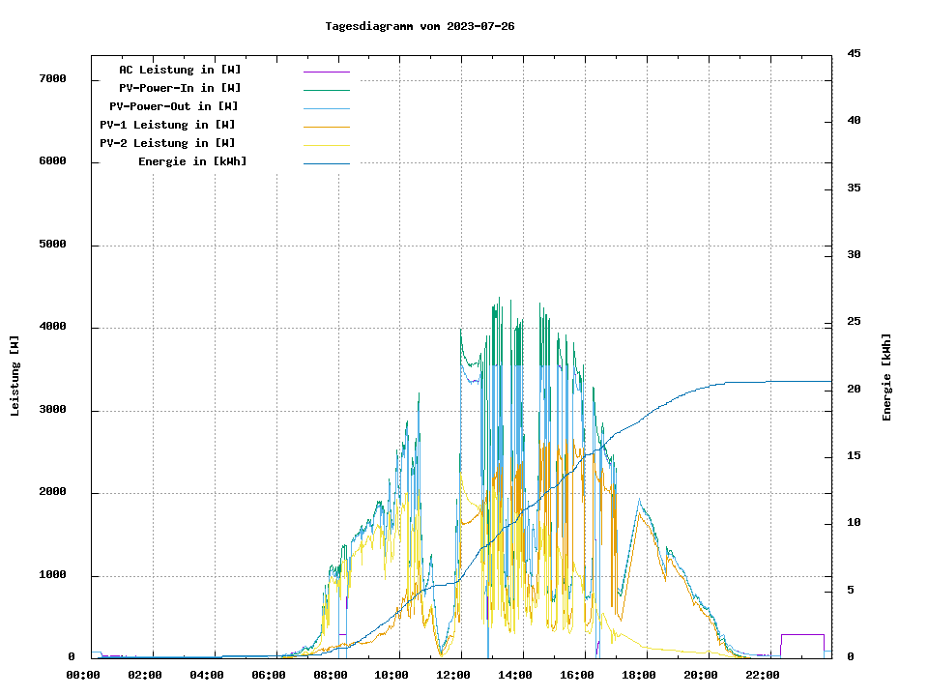Image resolution: width=928 pixels, height=696 pixels.
Task: Click the PV-1 Leistung legend line sample
Action: [326, 127]
